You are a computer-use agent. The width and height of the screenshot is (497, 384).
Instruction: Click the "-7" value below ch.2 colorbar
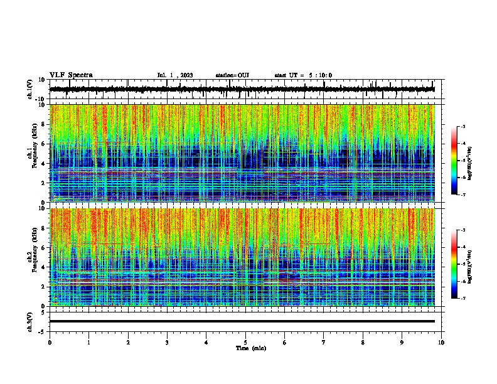tap(463, 299)
